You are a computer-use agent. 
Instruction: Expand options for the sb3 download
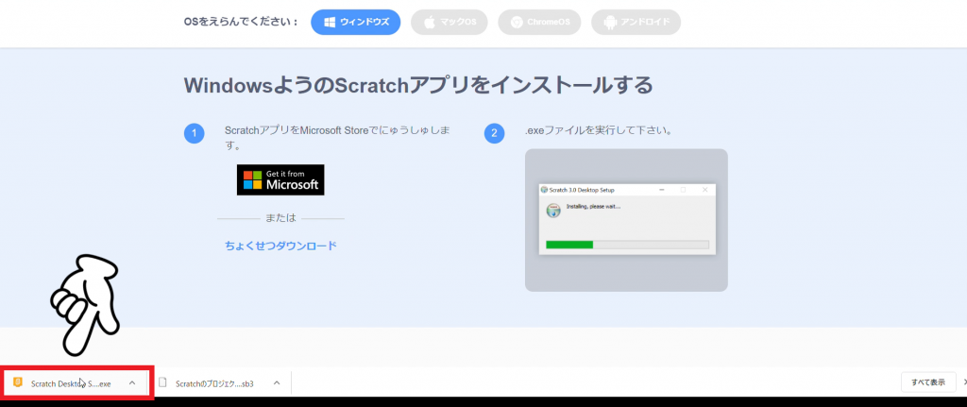coord(277,383)
